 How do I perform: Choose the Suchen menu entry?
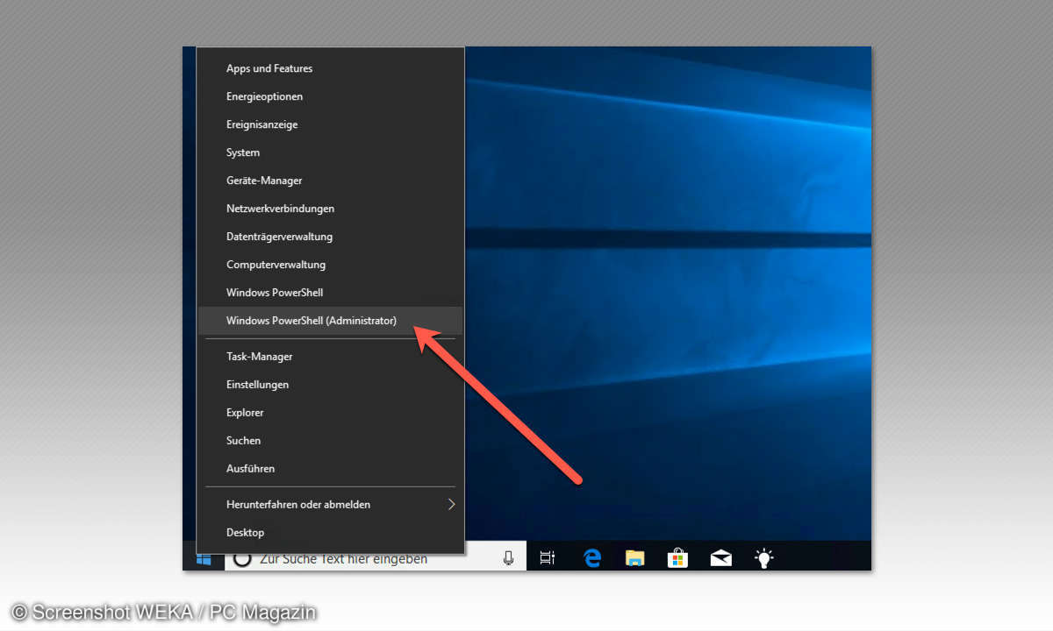coord(330,441)
